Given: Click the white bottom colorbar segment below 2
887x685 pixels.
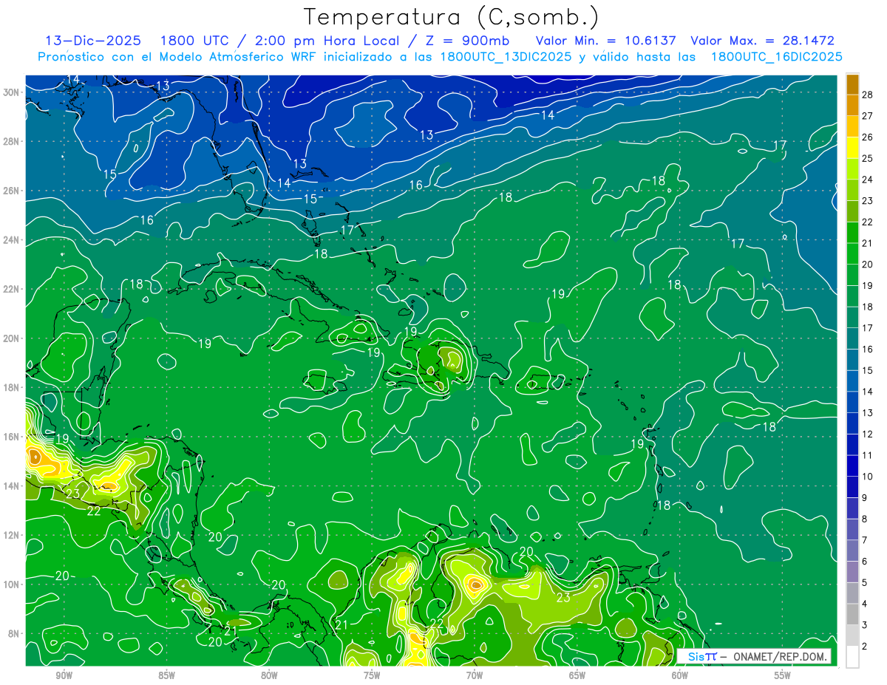Looking at the screenshot, I should (x=852, y=656).
